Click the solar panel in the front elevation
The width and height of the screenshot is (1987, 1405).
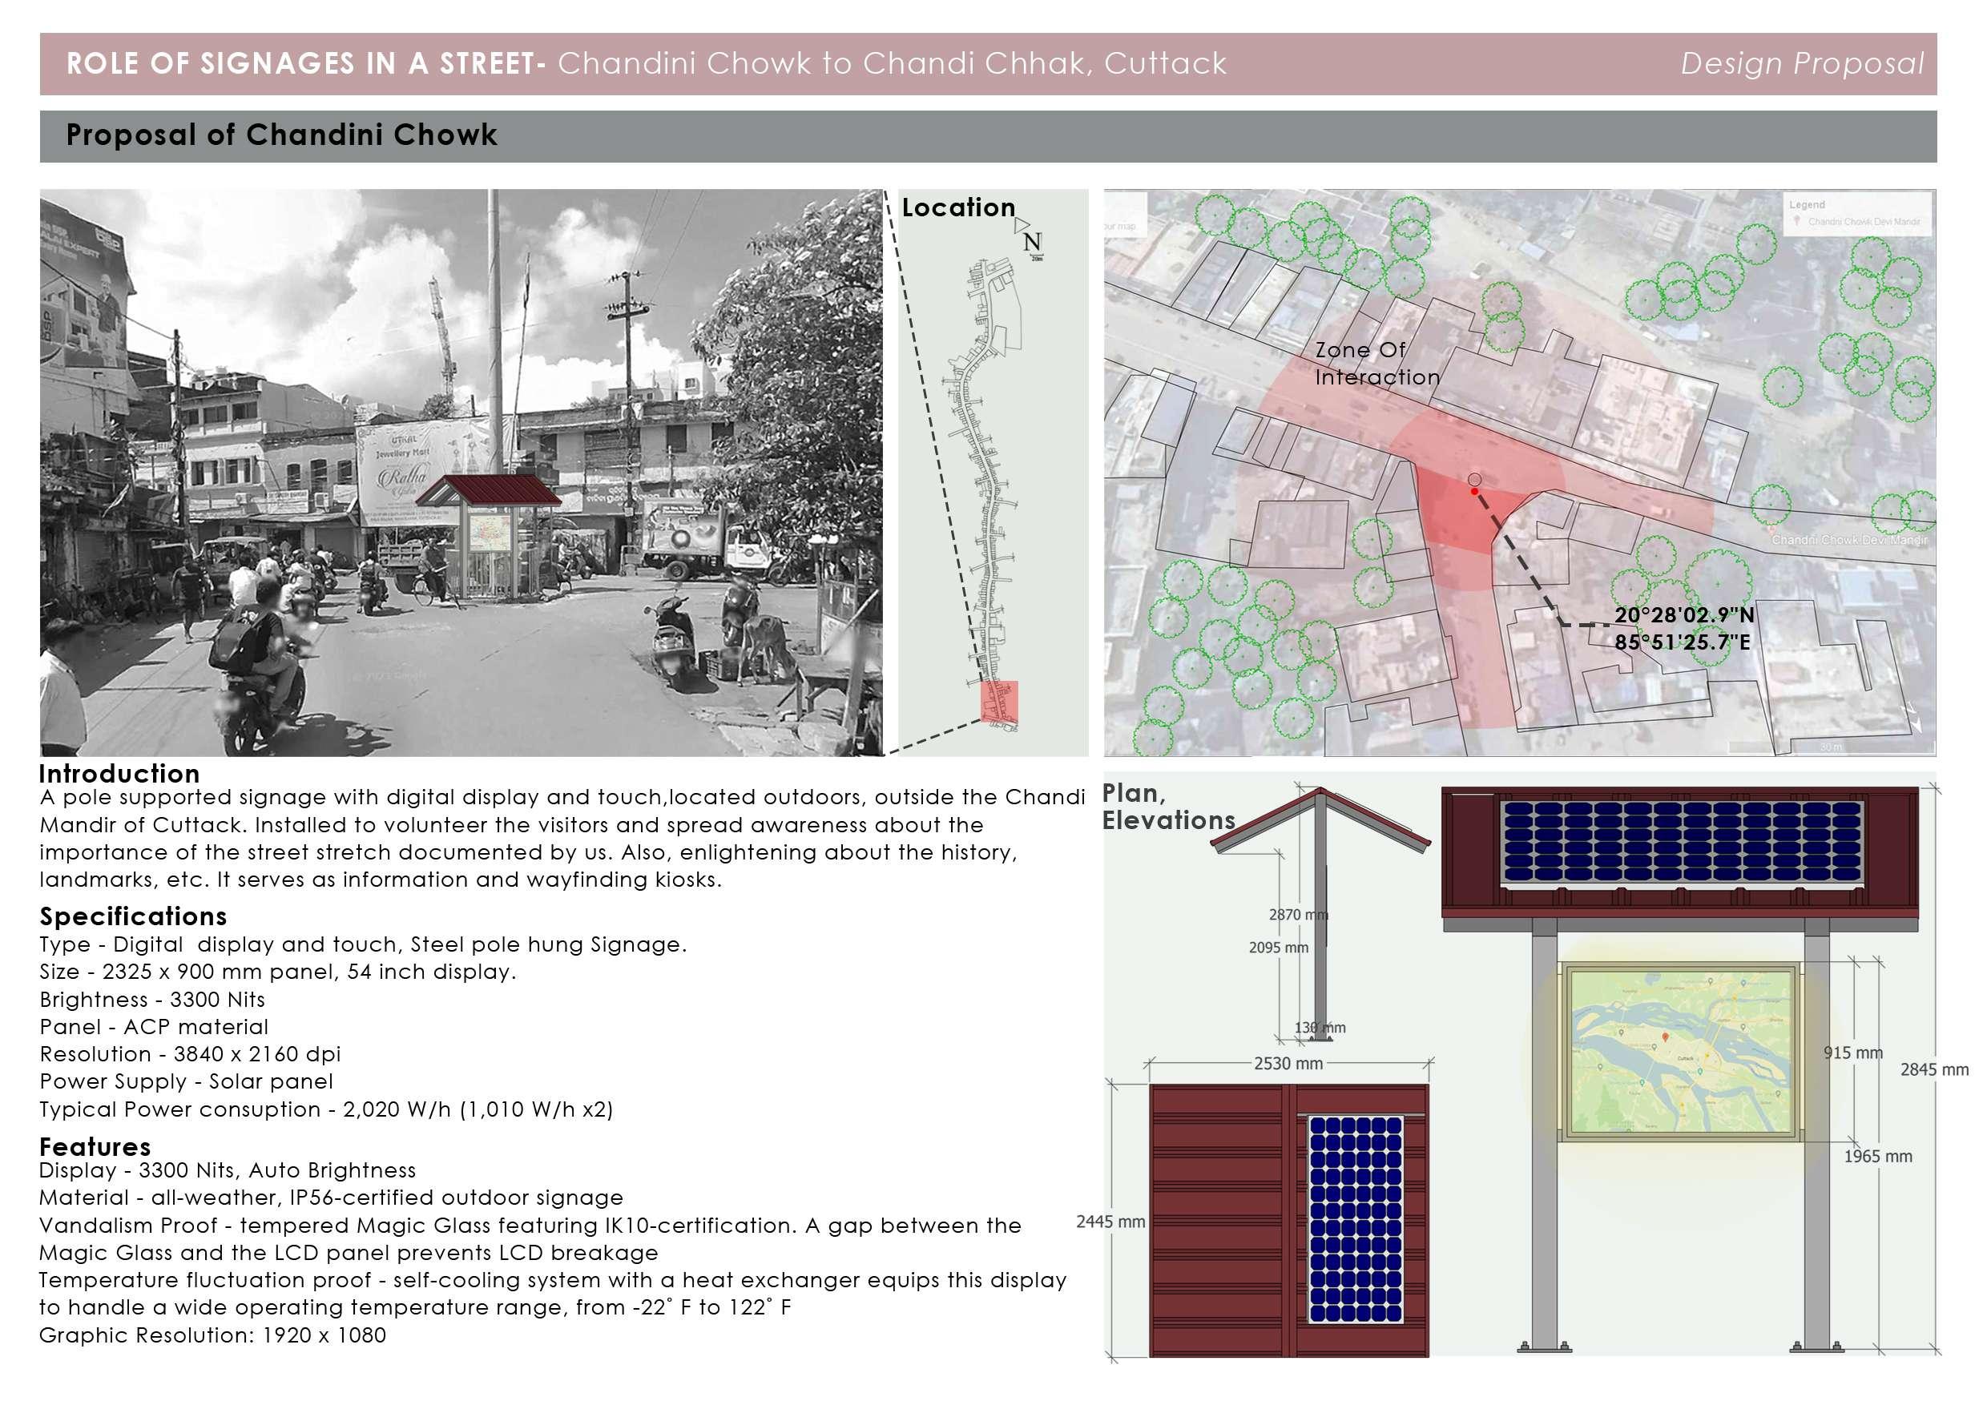[x=1682, y=841]
